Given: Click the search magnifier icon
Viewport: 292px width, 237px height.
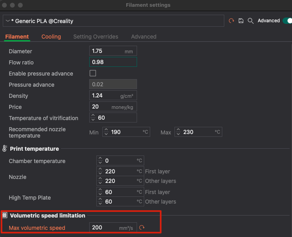Looking at the screenshot, I should [251, 21].
